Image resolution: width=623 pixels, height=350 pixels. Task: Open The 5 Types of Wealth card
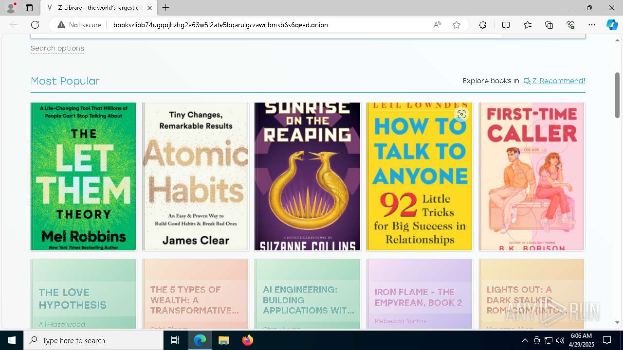pos(195,294)
